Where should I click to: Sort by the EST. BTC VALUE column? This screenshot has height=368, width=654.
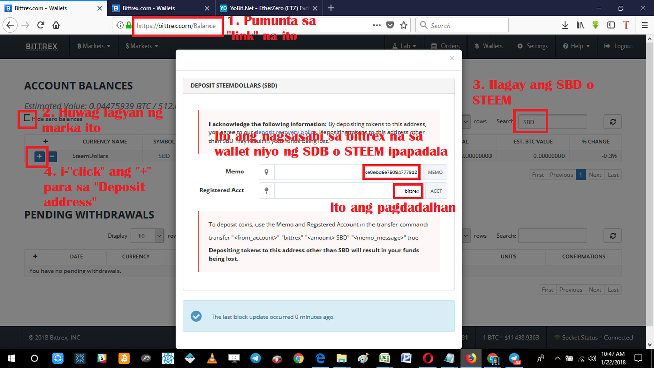click(x=533, y=141)
